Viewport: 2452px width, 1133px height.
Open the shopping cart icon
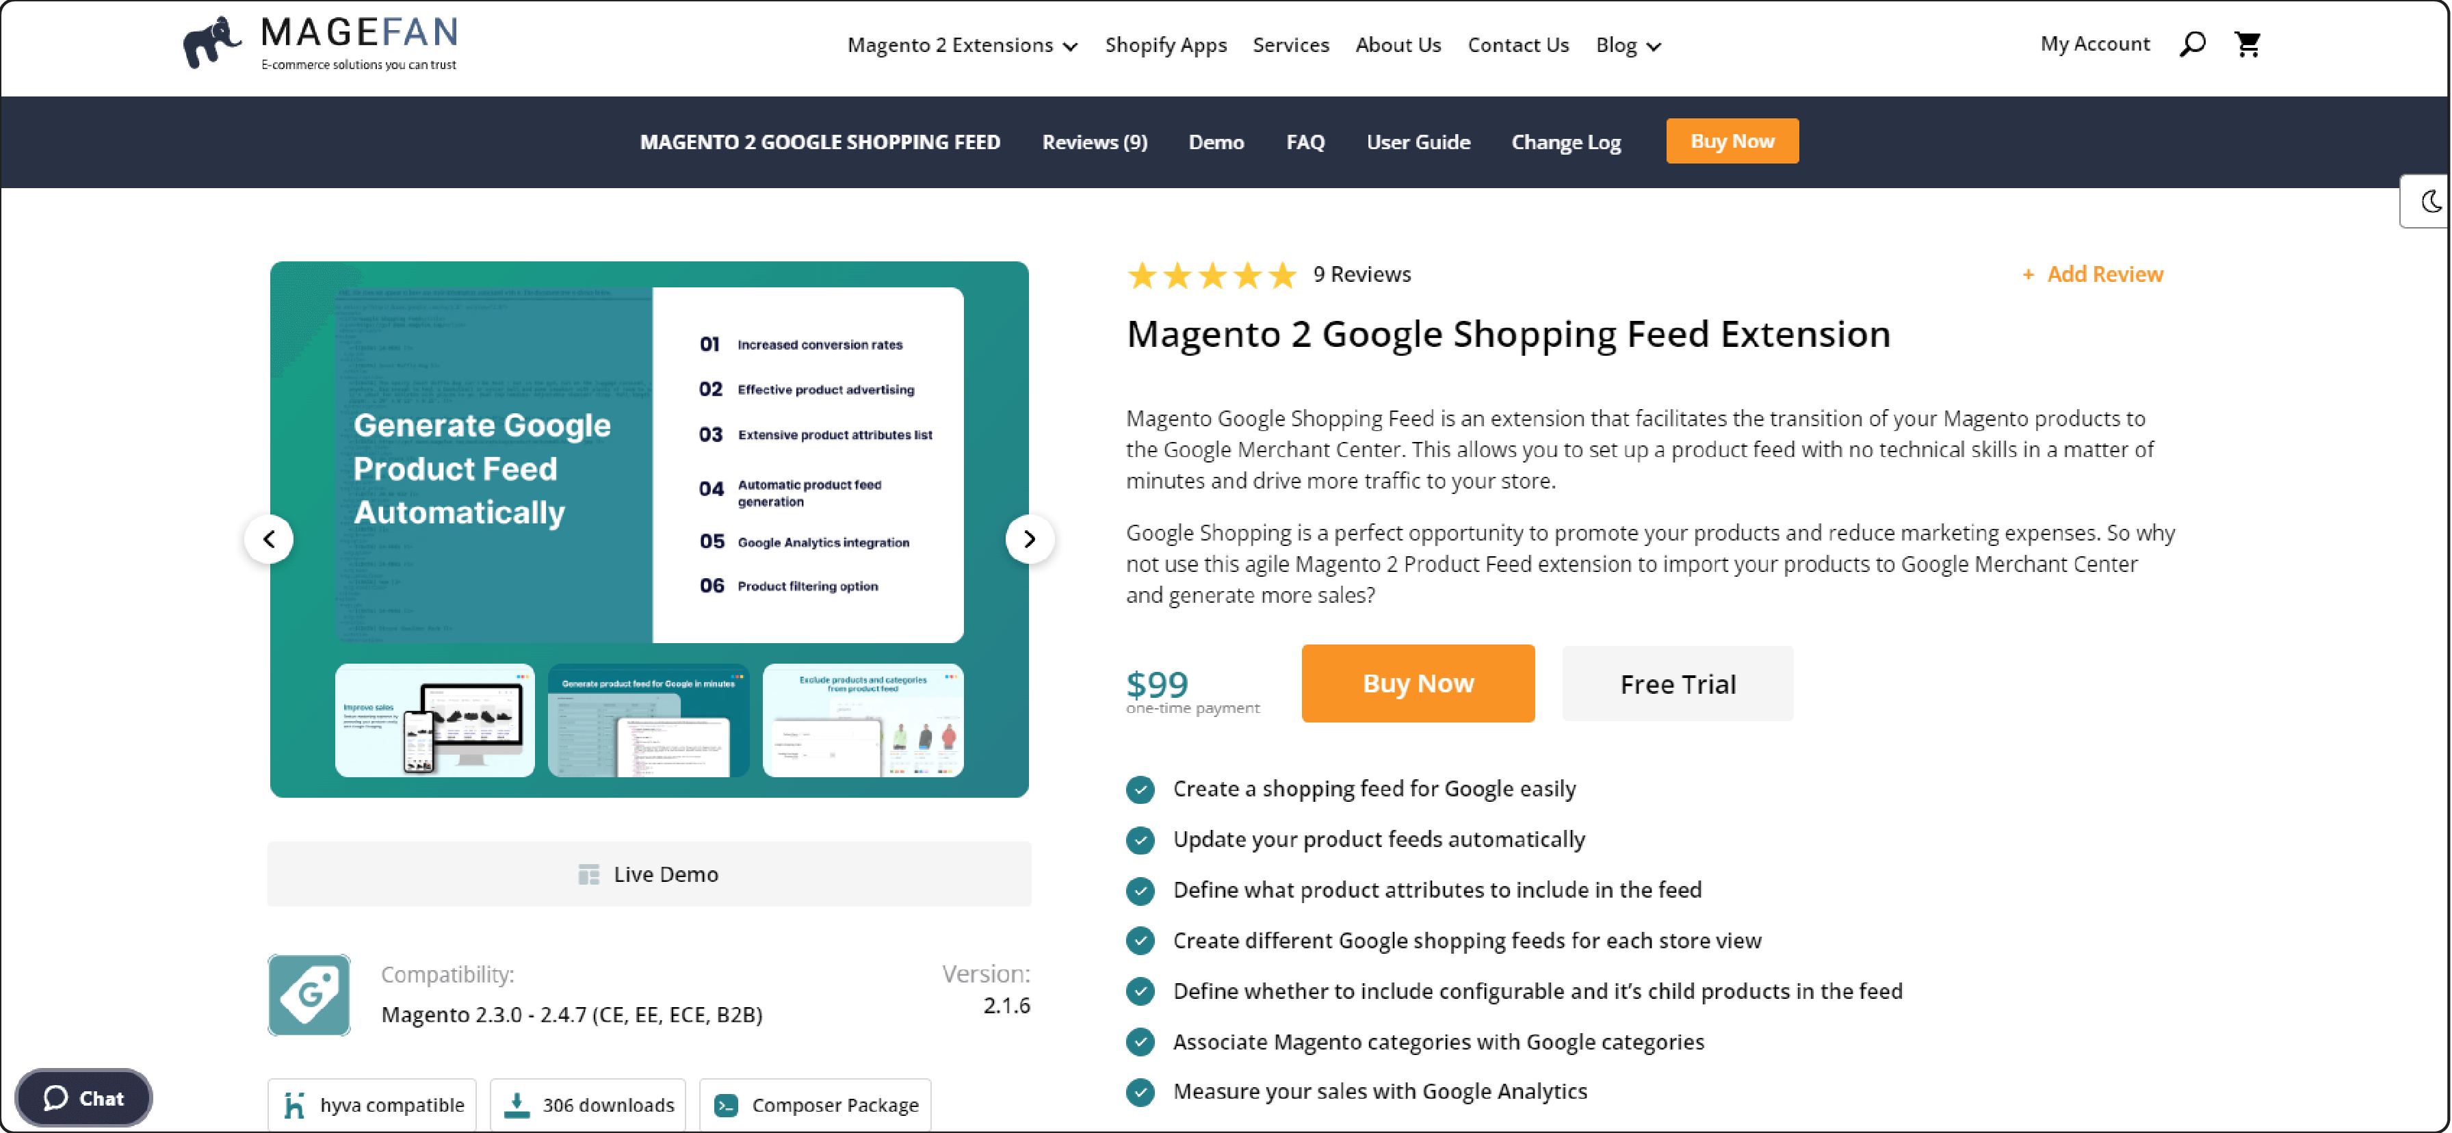pyautogui.click(x=2247, y=44)
